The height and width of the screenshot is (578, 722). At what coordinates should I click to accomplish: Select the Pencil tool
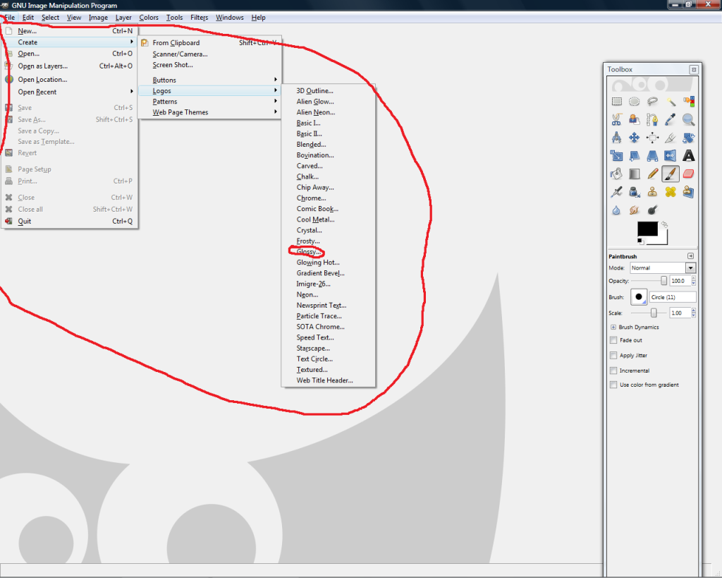tap(652, 174)
